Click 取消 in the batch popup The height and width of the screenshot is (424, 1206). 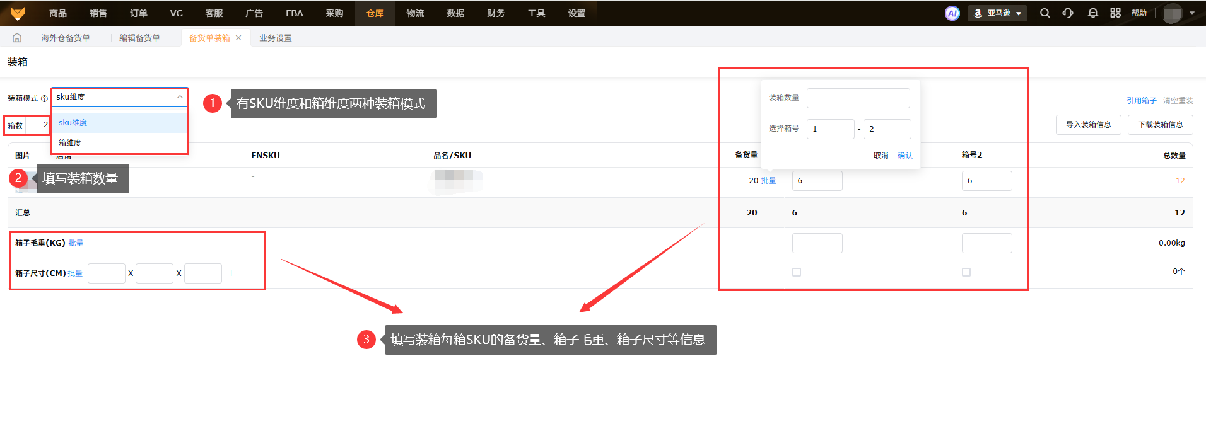tap(881, 156)
